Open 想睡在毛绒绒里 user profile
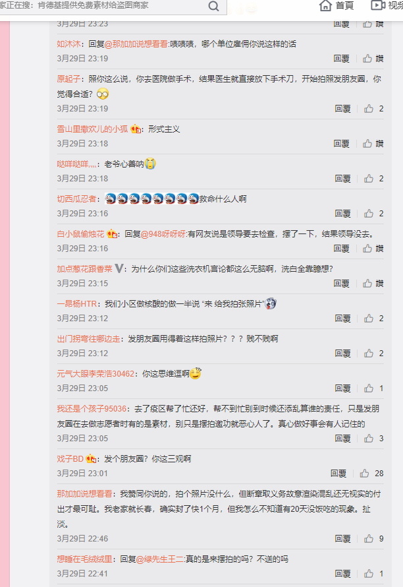The width and height of the screenshot is (403, 587). pos(84,559)
